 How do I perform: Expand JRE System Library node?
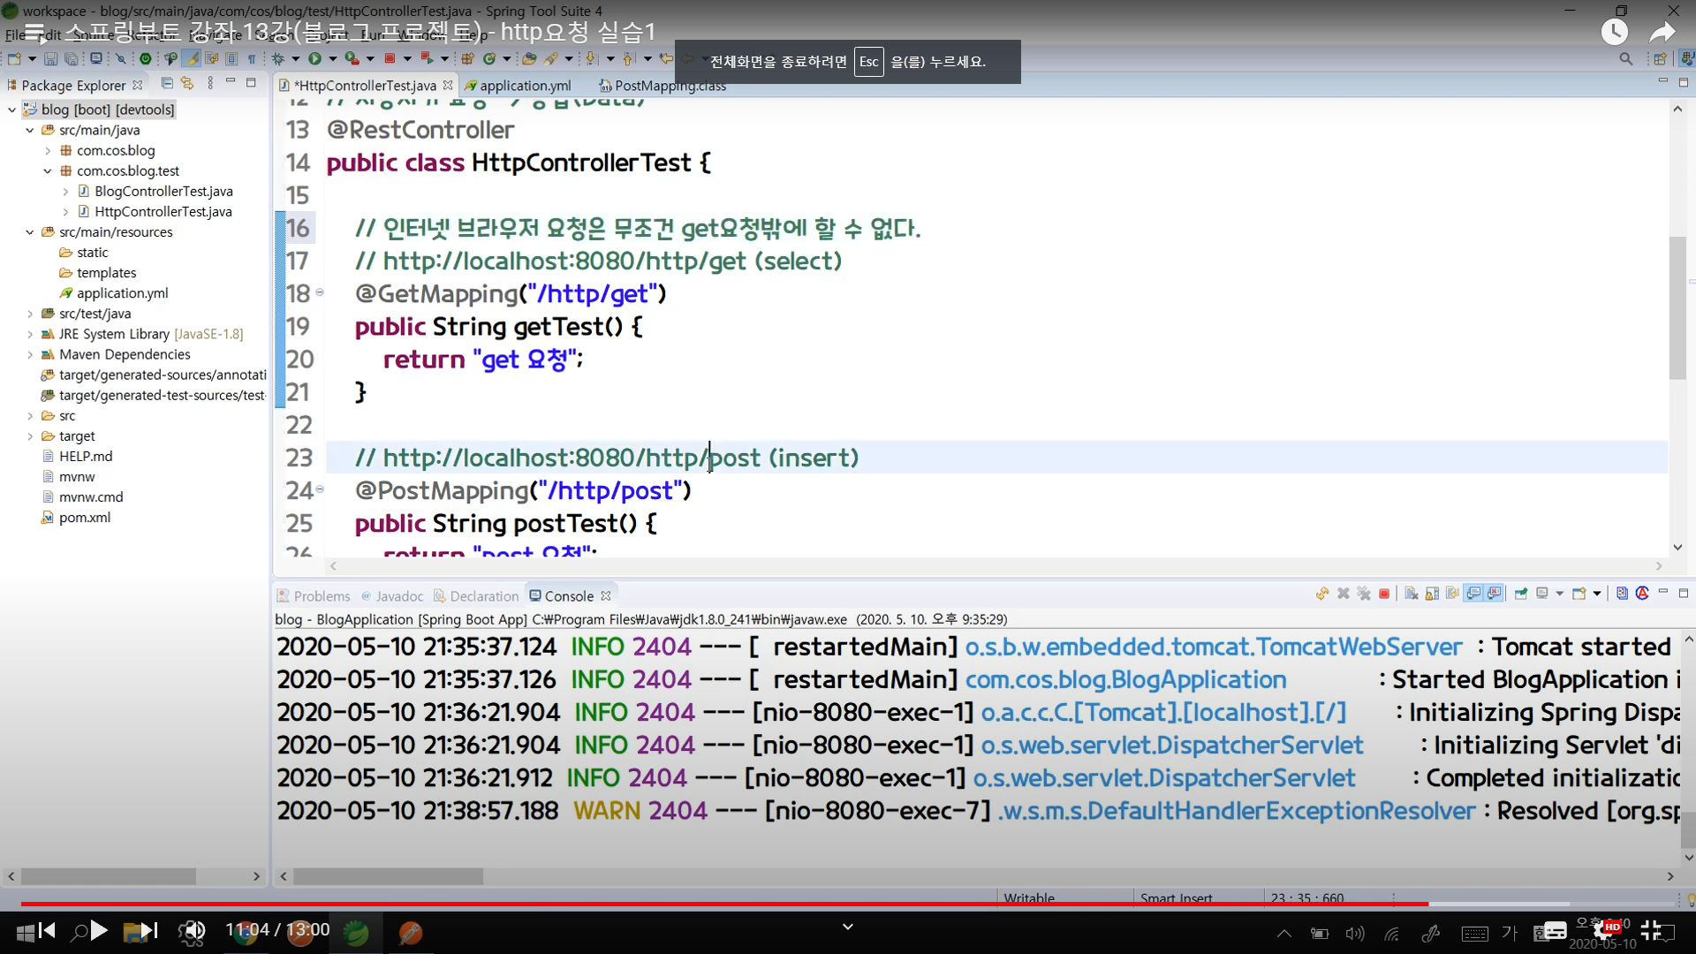point(29,333)
